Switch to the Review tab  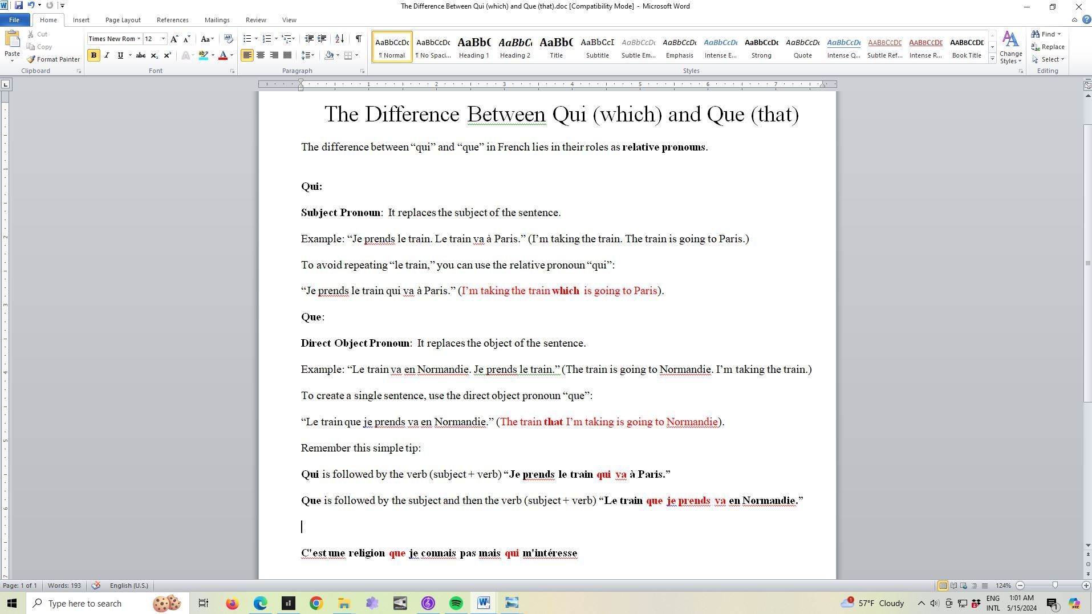[255, 20]
